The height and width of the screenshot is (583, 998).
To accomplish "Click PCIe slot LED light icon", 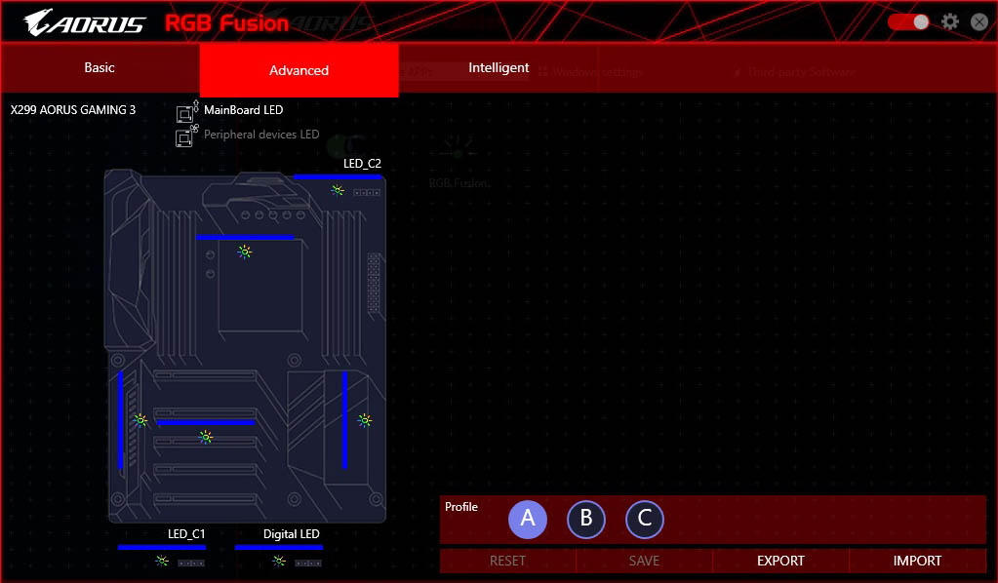I will coord(205,437).
